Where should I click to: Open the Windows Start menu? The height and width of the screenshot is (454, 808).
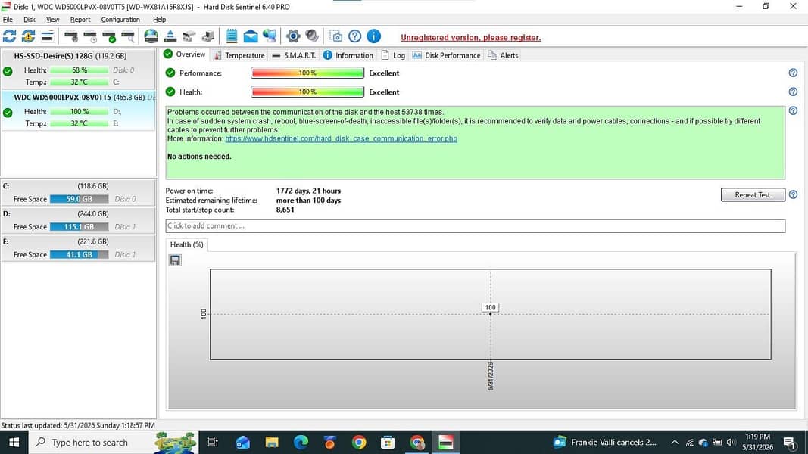pyautogui.click(x=14, y=442)
